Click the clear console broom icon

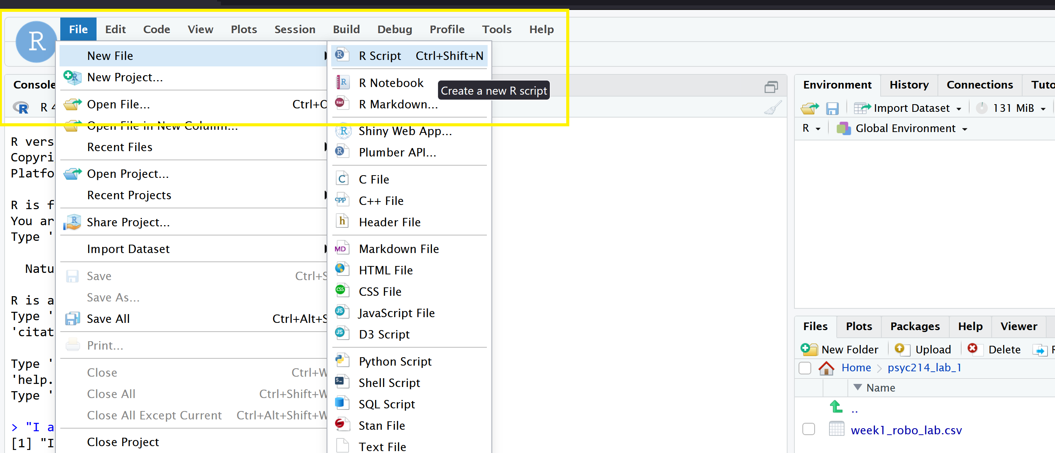772,108
